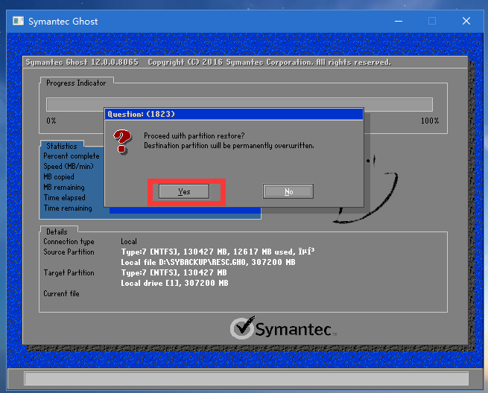This screenshot has height=393, width=488.
Task: Click the 'Details' panel heading
Action: coord(57,231)
